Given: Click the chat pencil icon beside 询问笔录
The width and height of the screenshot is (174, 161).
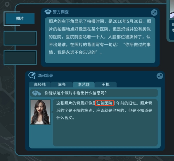Looking at the screenshot, I should (32, 75).
